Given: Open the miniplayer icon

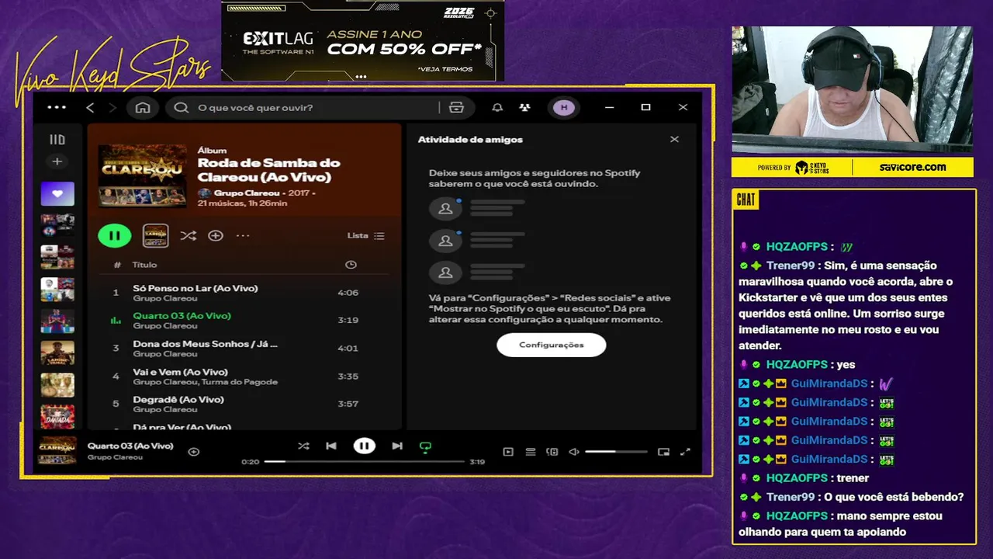Looking at the screenshot, I should tap(663, 452).
